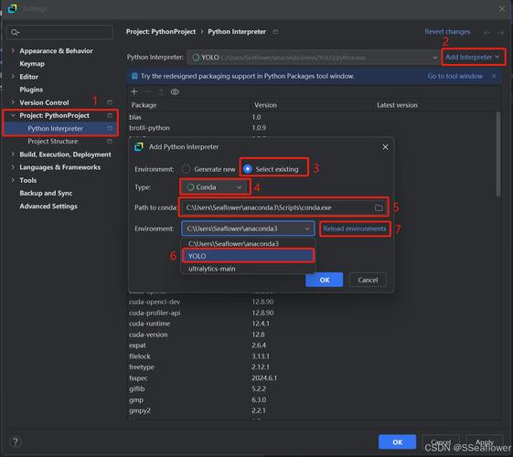Click the minus icon to uninstall package
Screen dimensions: 513x457
pos(147,92)
